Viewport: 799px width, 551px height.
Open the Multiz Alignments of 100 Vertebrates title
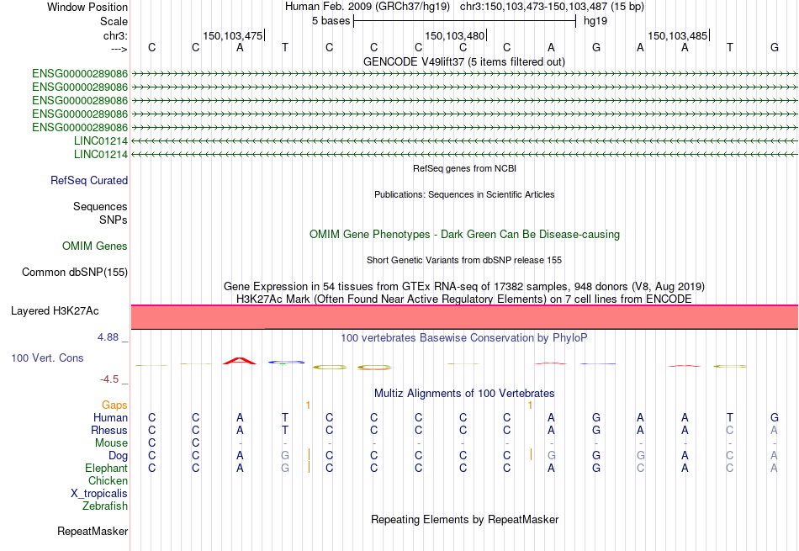(464, 394)
